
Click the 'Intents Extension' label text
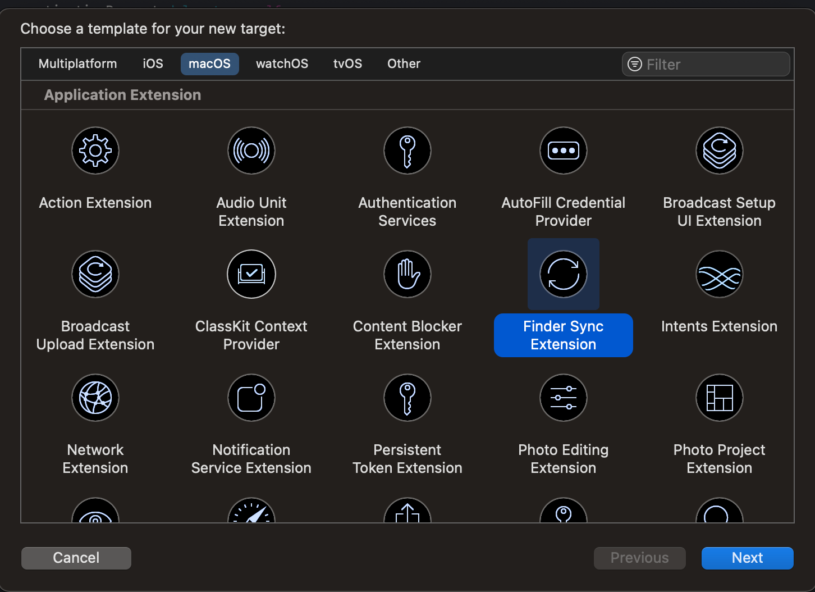pyautogui.click(x=720, y=326)
